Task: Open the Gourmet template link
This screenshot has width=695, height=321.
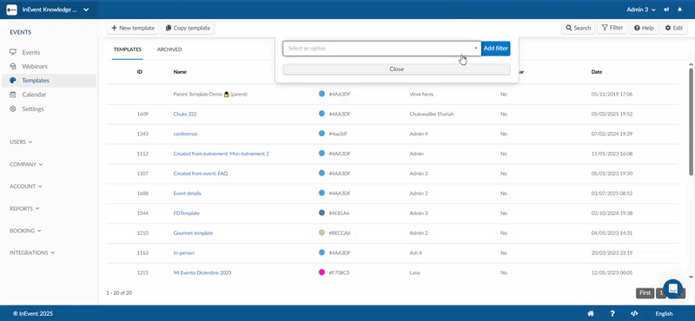Action: 193,233
